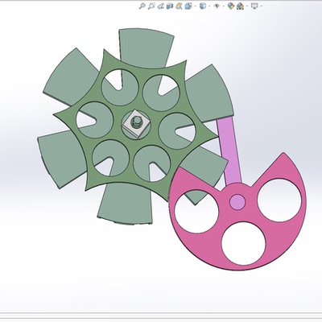Open the View Settings monitor icon
322x322 pixels.
[254, 6]
